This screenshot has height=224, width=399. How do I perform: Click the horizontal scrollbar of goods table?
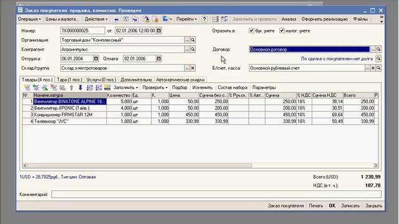(200, 166)
